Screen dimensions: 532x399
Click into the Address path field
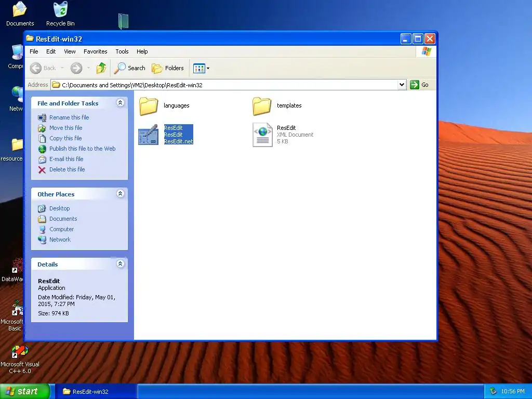(x=224, y=85)
